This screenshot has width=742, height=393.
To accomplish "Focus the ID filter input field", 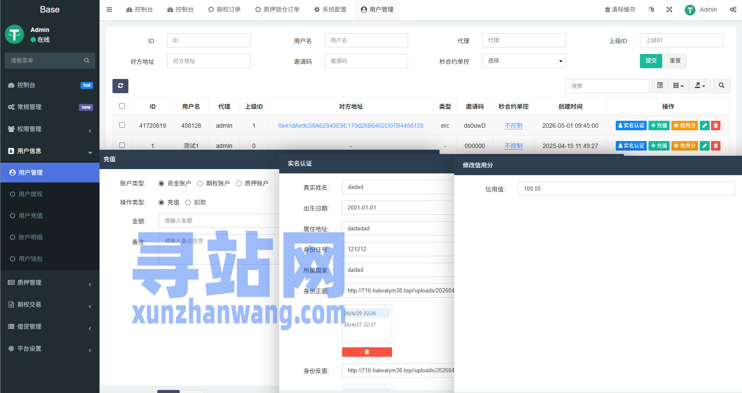I will coord(209,40).
